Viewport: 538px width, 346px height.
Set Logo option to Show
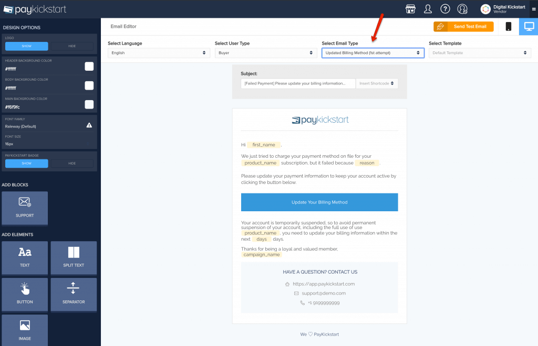26,46
